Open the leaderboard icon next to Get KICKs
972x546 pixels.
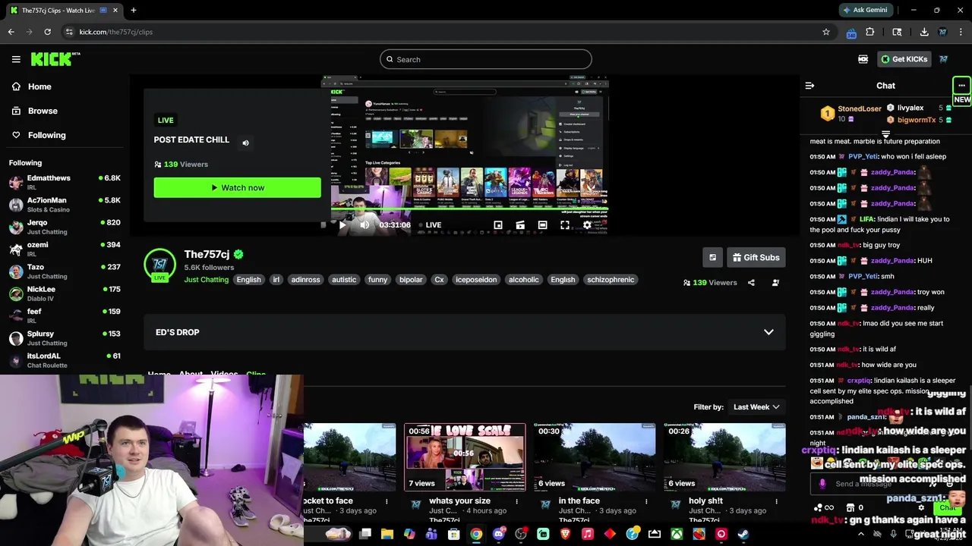863,59
